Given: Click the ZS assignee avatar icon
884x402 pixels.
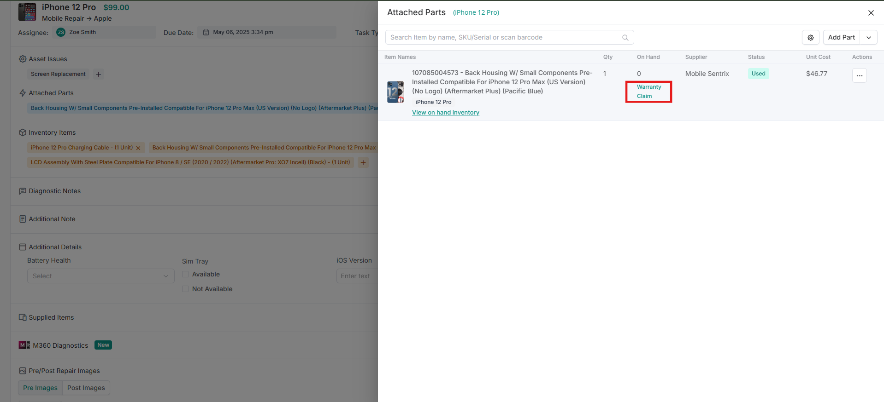Looking at the screenshot, I should point(61,32).
